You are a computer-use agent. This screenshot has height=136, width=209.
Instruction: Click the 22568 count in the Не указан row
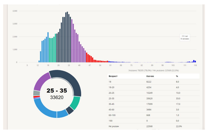pos(149,126)
